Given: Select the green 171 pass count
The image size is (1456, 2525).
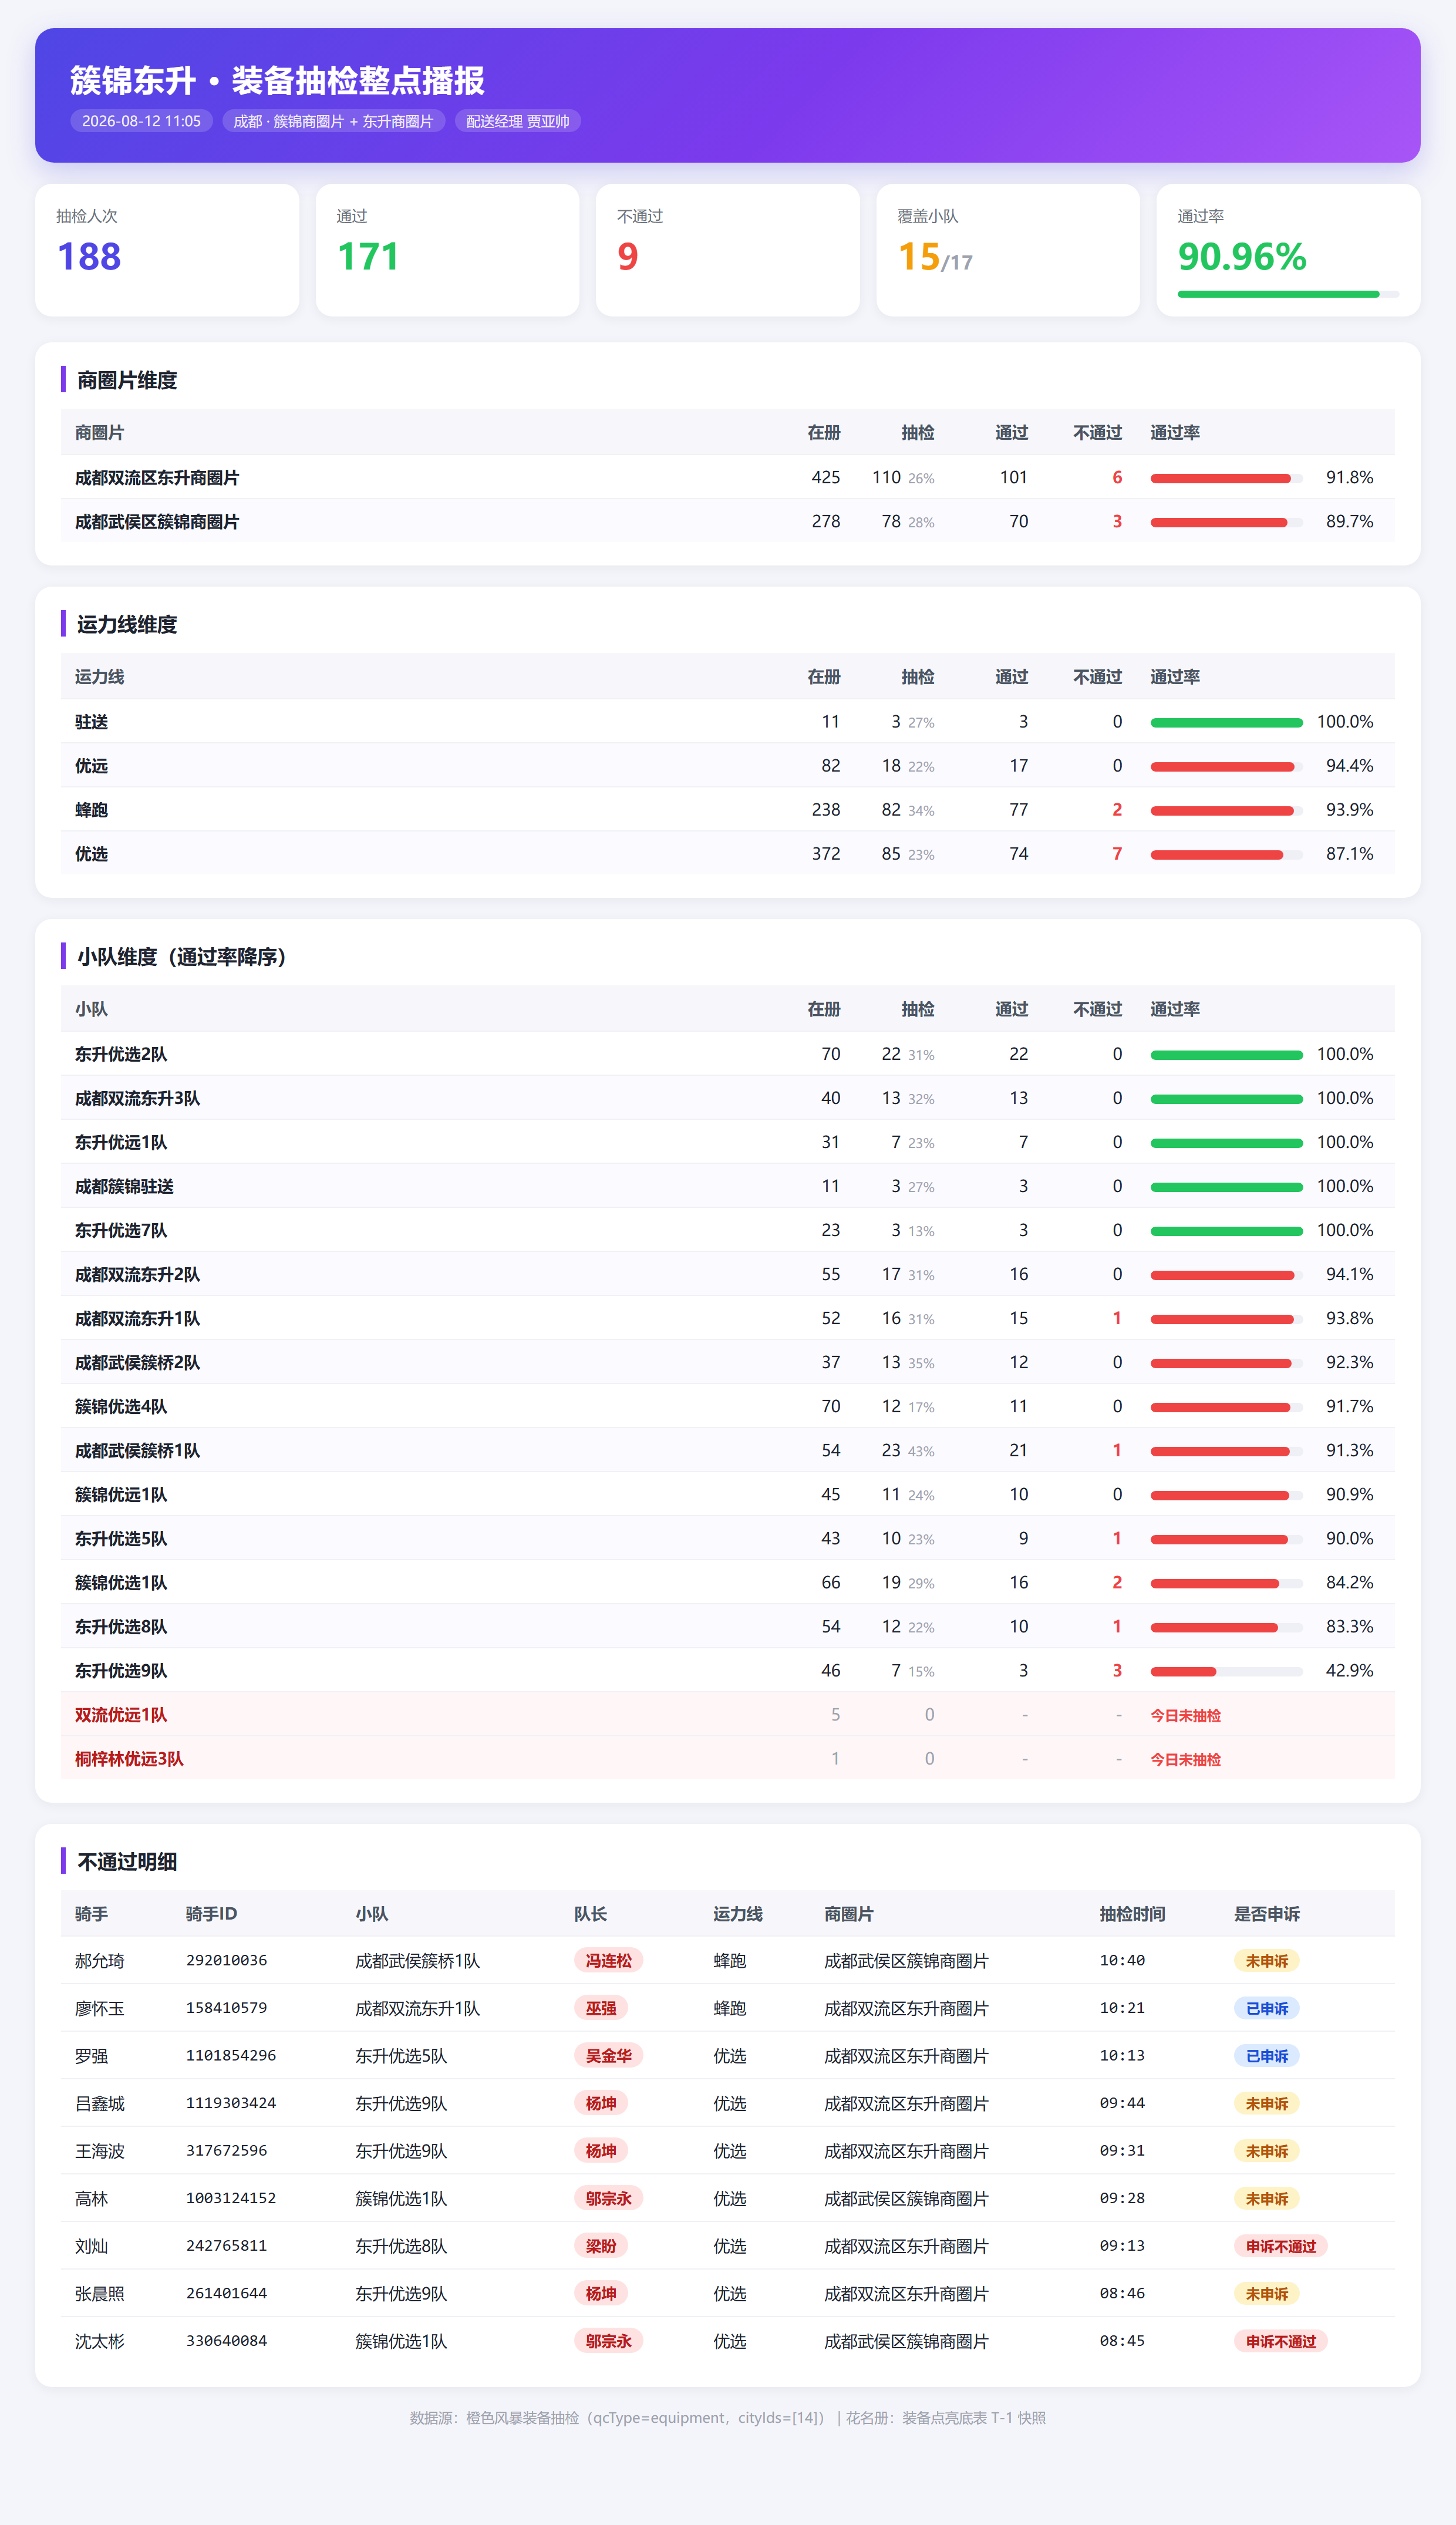Looking at the screenshot, I should (x=368, y=257).
